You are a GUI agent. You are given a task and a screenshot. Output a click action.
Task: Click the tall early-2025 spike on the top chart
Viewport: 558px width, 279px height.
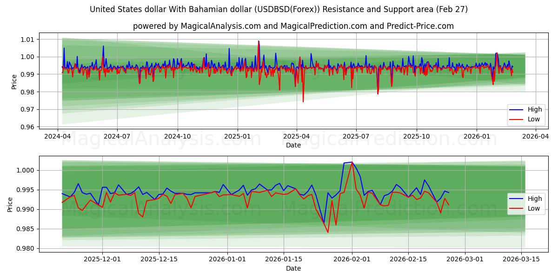[259, 41]
